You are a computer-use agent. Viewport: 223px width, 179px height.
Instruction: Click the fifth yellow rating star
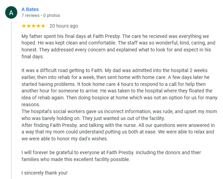(43, 26)
